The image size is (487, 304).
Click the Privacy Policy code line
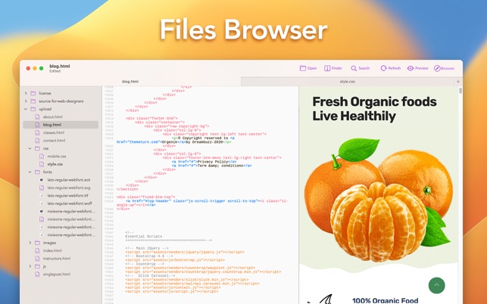(204, 162)
